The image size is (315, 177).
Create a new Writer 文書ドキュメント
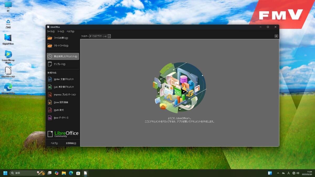(x=63, y=79)
